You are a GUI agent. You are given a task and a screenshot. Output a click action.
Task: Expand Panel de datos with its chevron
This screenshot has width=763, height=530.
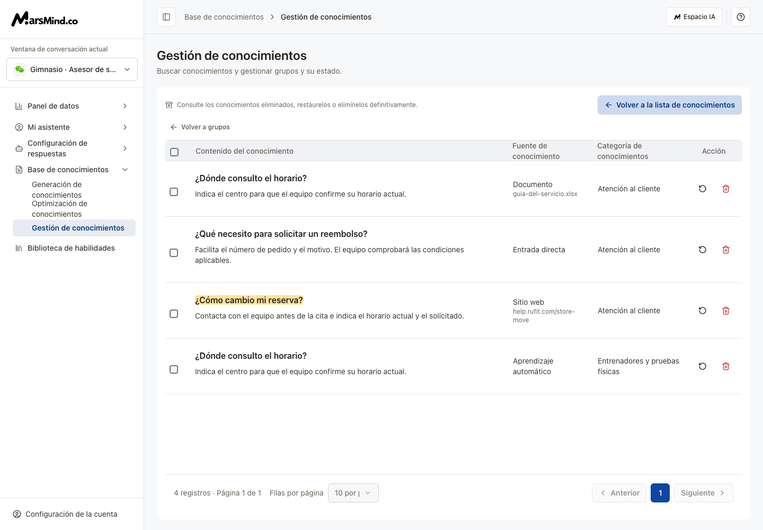point(125,106)
